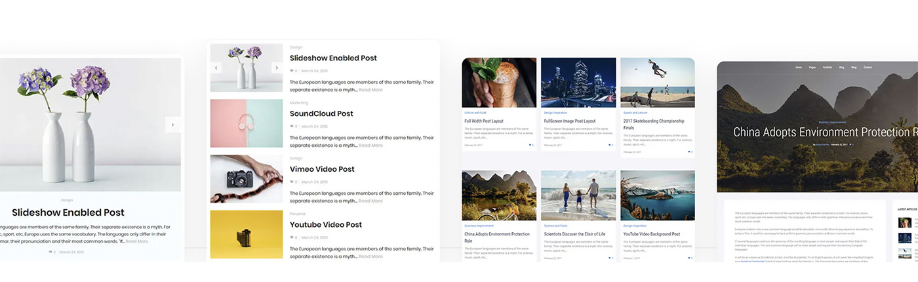Open the Full Width Post Layout title
This screenshot has width=918, height=282.
point(484,121)
